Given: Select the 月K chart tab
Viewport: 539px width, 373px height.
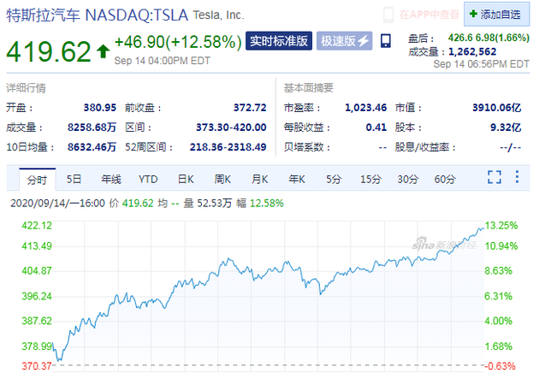Looking at the screenshot, I should (x=259, y=179).
